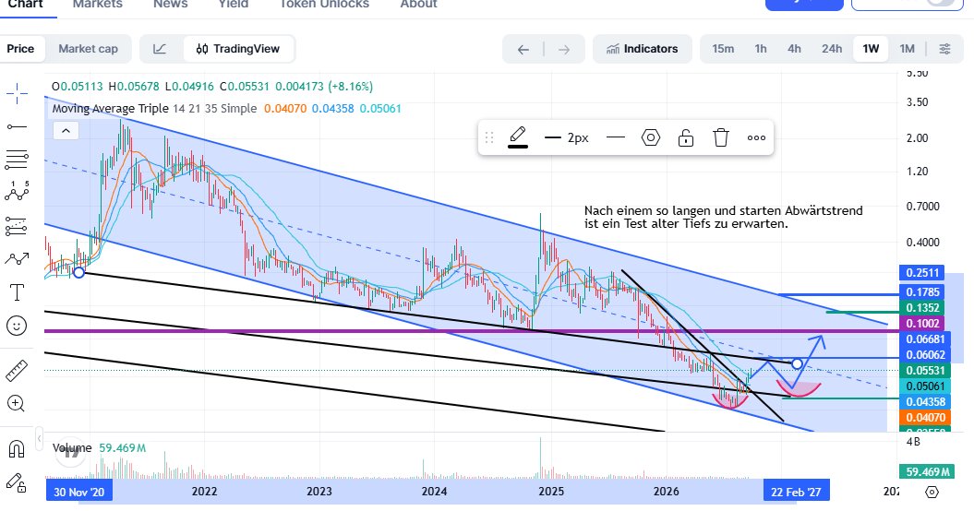974x511 pixels.
Task: Set interval to 24h
Action: [832, 49]
